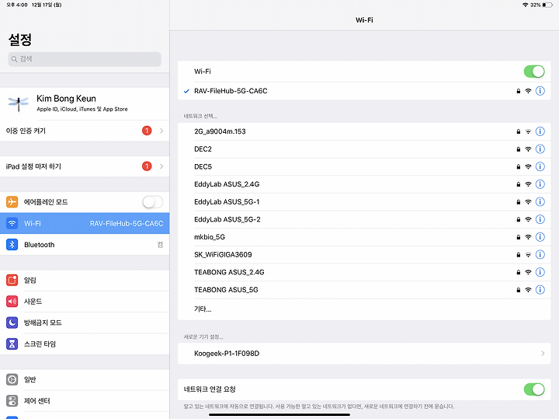Viewport: 559px width, 419px height.
Task: Open info for SK_WiFiGIGA3609 network
Action: [540, 254]
